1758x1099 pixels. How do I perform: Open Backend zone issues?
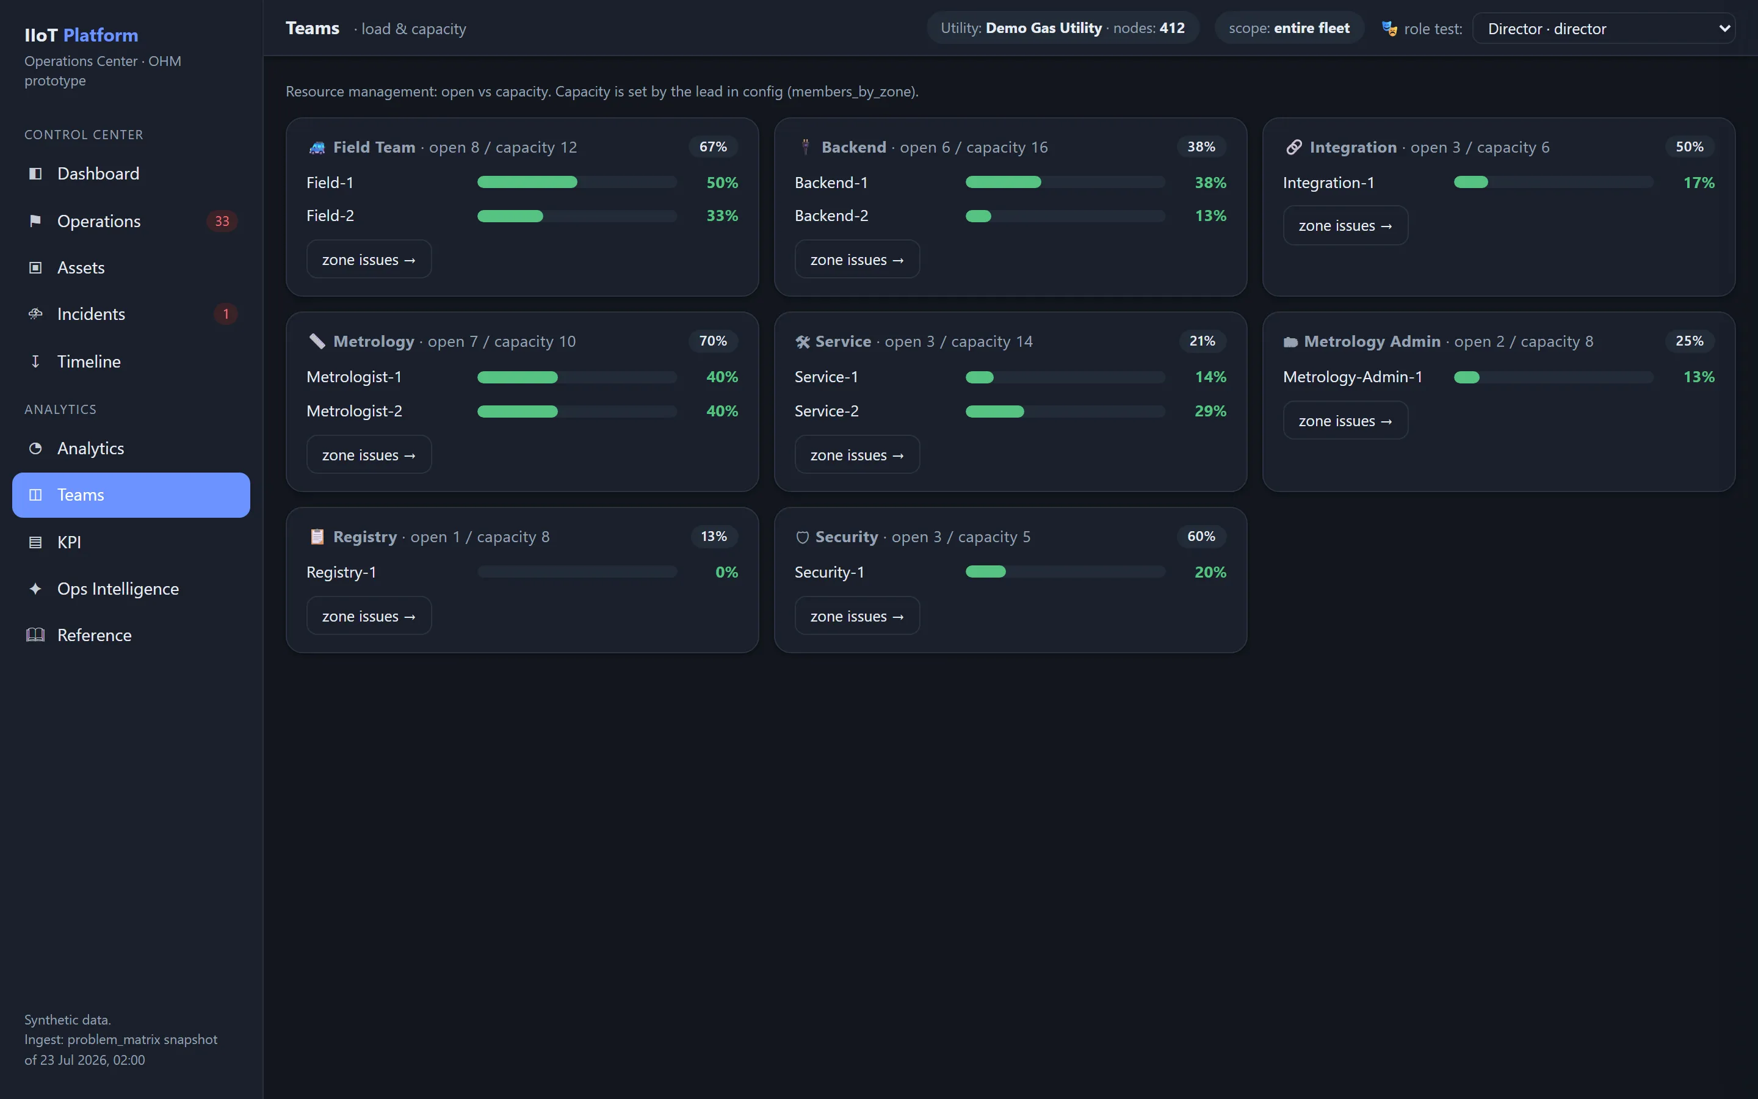(857, 259)
